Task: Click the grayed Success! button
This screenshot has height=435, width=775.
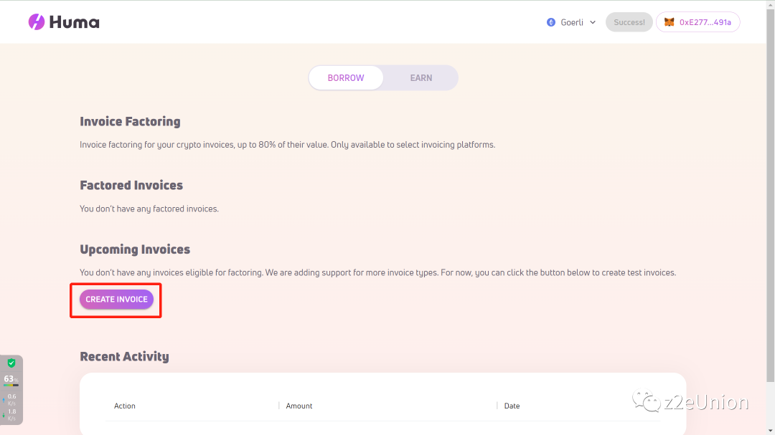Action: coord(629,22)
